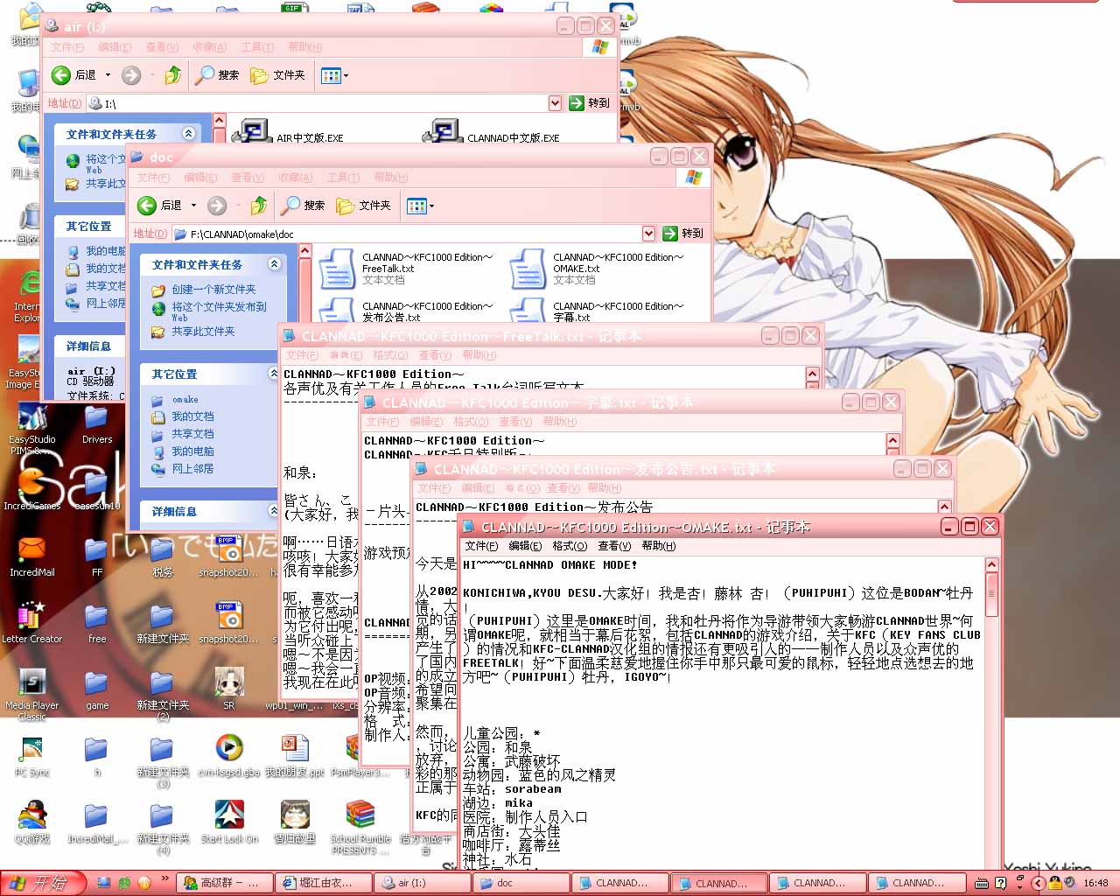Open 搜索 (Search) in the air (I:) window toolbar
Image resolution: width=1120 pixels, height=896 pixels.
pos(218,75)
